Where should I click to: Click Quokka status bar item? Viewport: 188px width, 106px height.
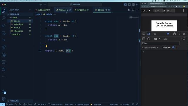[97, 104]
